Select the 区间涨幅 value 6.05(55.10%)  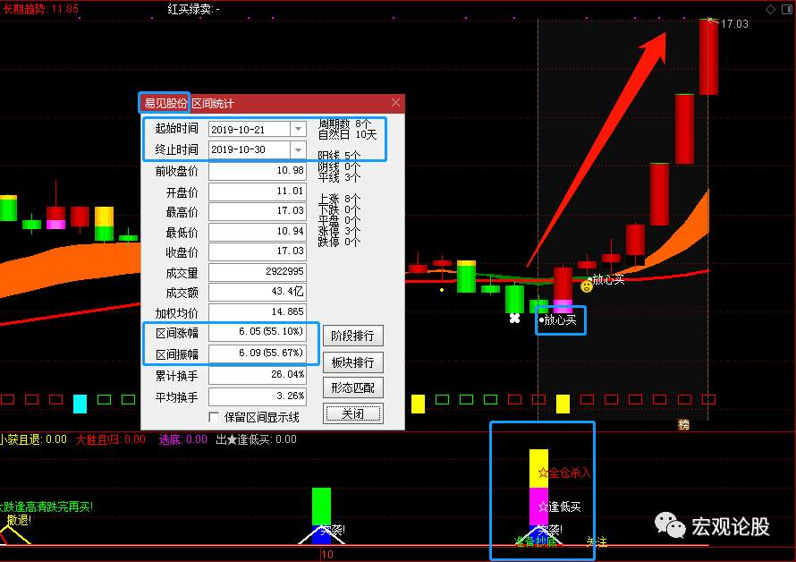pos(258,332)
